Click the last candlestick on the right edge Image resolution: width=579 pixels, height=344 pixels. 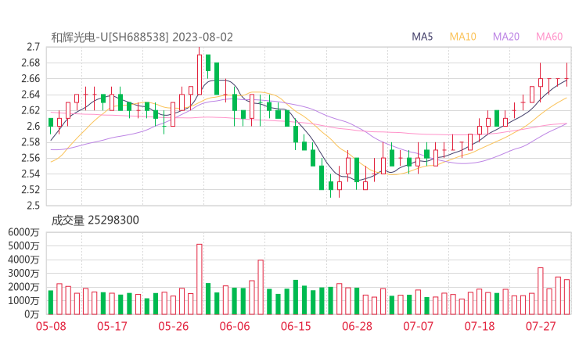566,75
